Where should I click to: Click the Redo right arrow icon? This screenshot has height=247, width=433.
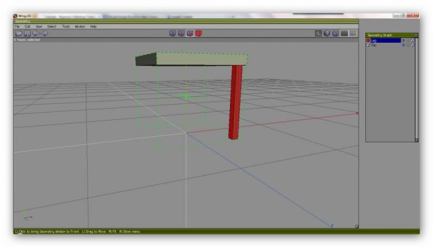tap(44, 34)
